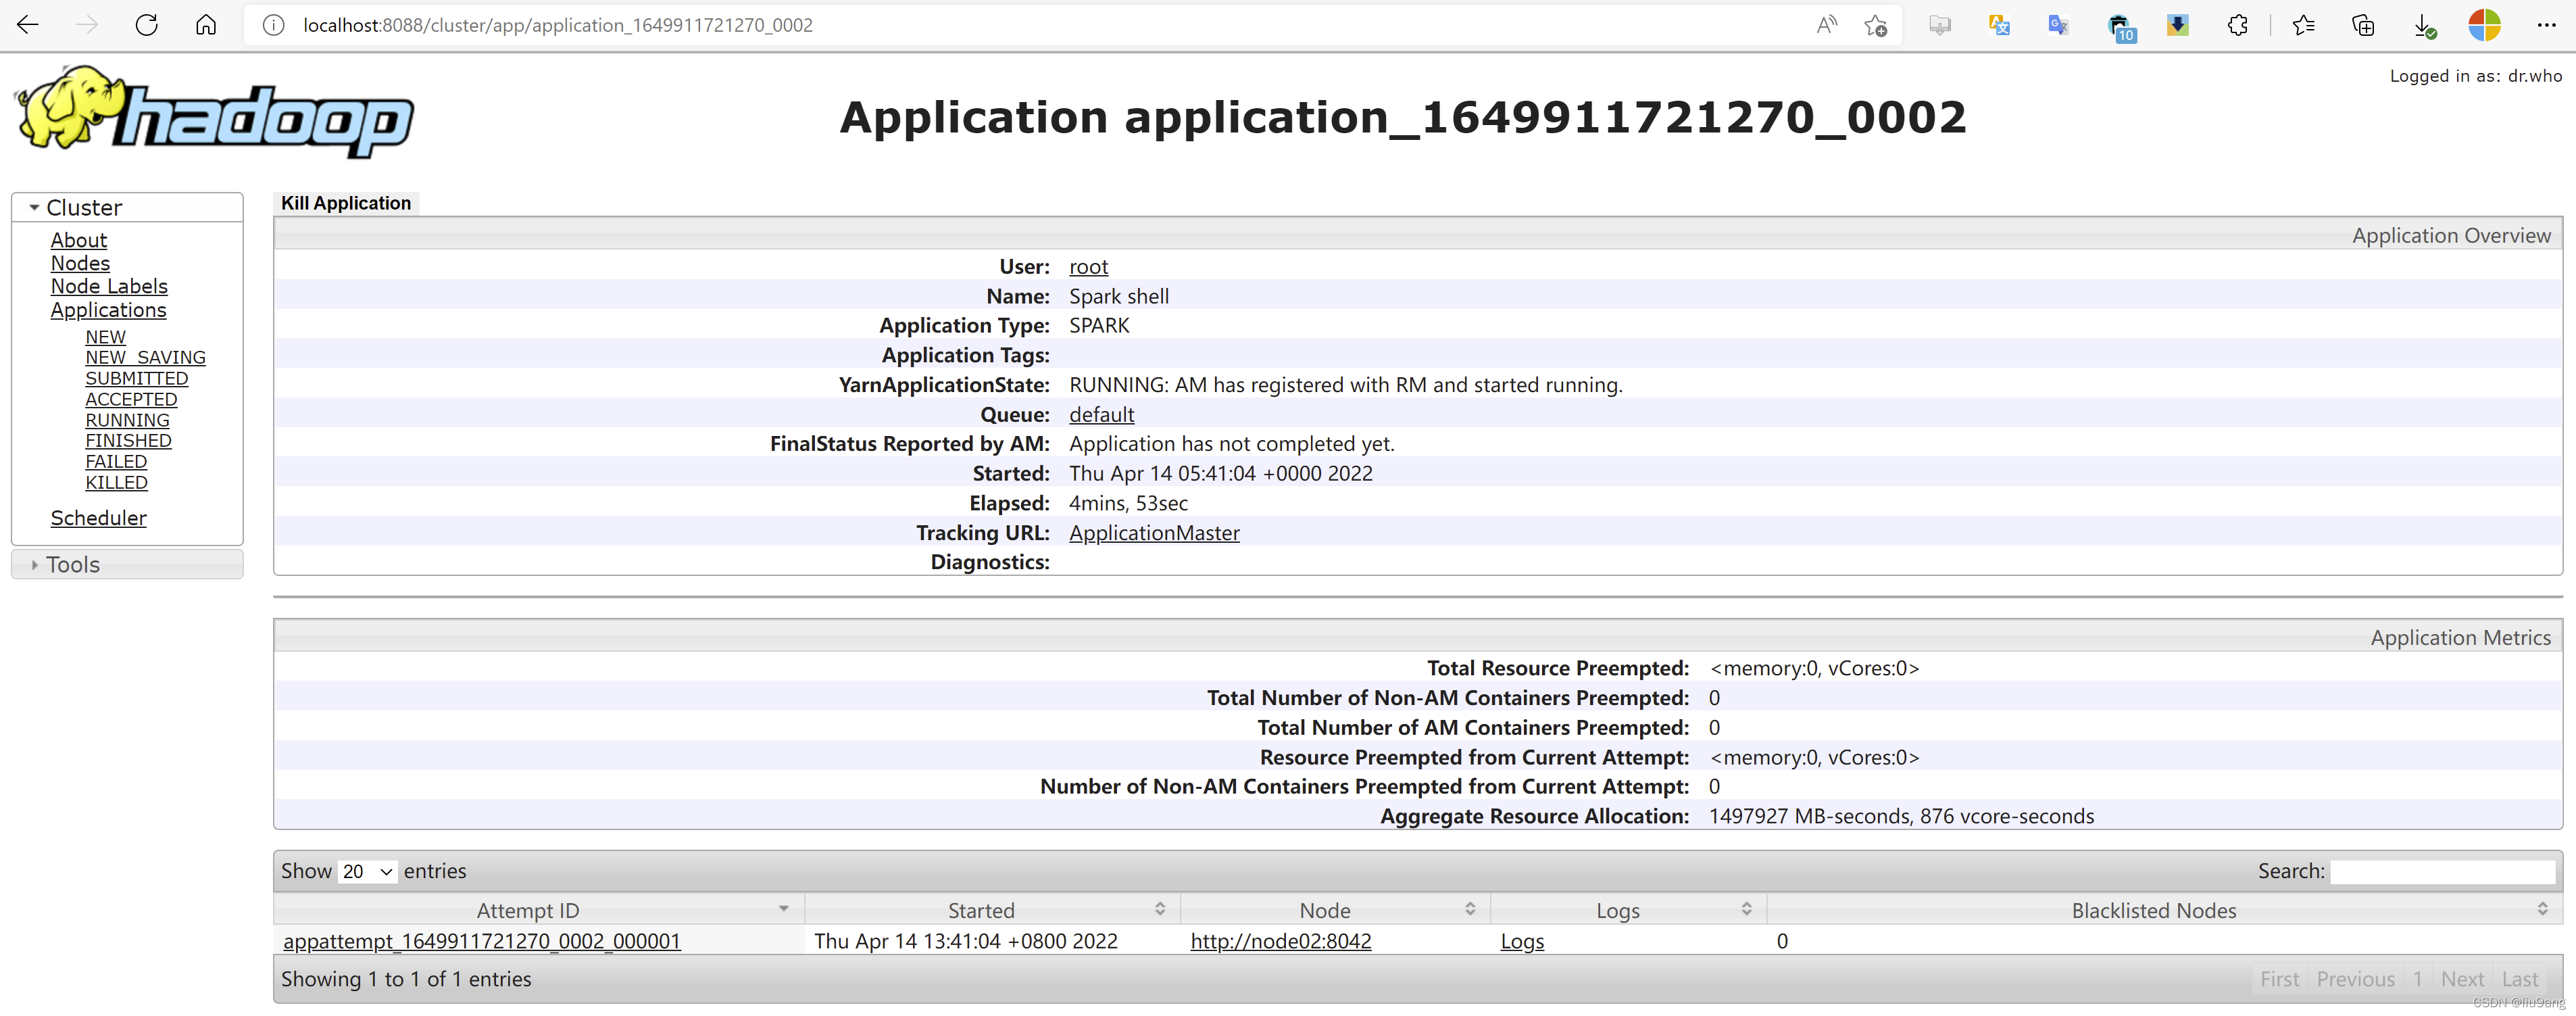This screenshot has height=1016, width=2576.
Task: Sort the table by Started column
Action: [x=992, y=910]
